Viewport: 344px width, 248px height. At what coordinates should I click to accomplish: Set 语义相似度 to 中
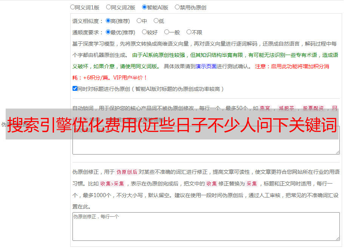click(x=139, y=21)
